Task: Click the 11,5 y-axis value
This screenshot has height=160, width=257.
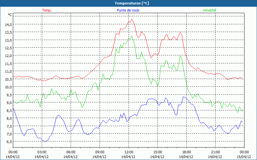Action: (9, 63)
